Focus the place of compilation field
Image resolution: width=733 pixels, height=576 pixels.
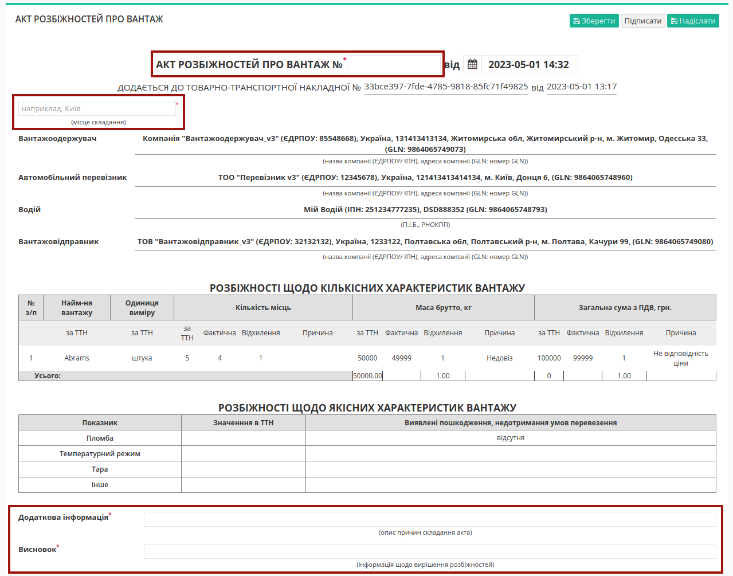point(97,108)
